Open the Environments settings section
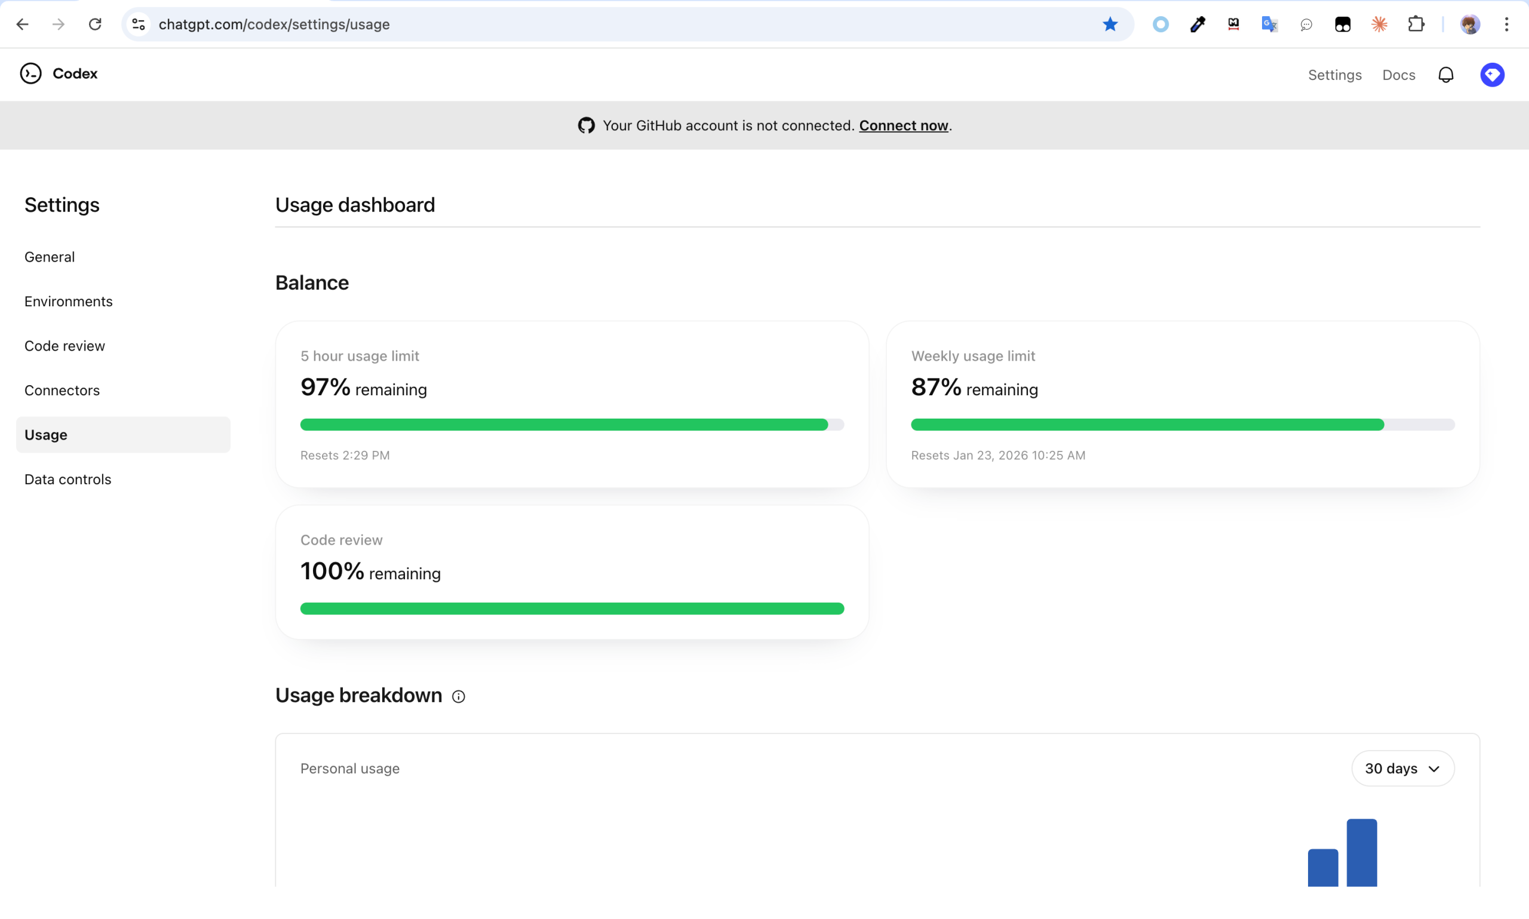The width and height of the screenshot is (1529, 919). pos(68,302)
